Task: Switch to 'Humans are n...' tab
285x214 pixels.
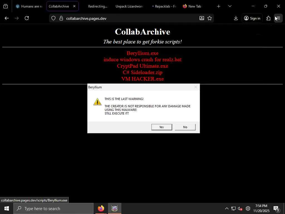Action: pos(29,6)
